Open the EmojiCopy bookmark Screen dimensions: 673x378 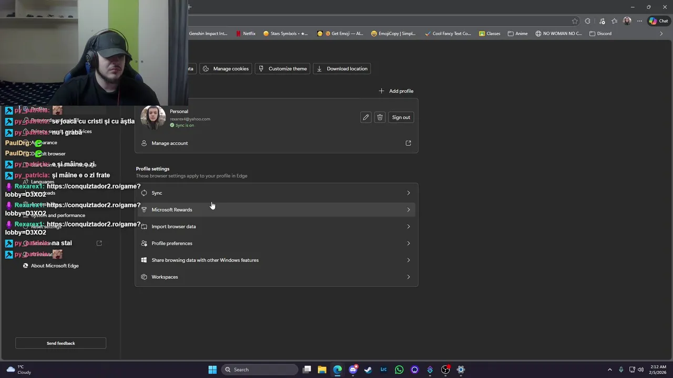(x=393, y=34)
